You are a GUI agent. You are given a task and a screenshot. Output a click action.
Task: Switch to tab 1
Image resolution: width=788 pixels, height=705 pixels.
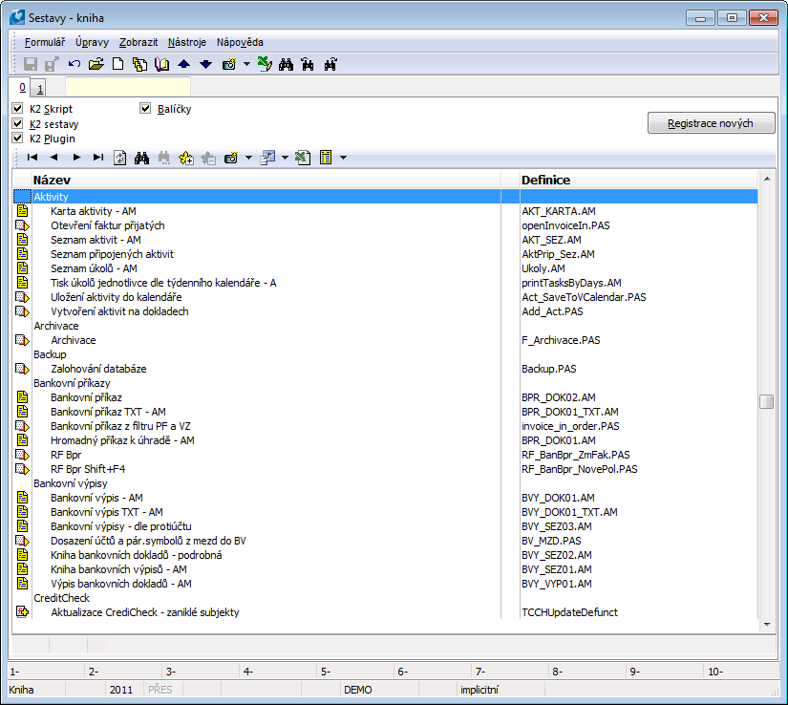coord(40,89)
